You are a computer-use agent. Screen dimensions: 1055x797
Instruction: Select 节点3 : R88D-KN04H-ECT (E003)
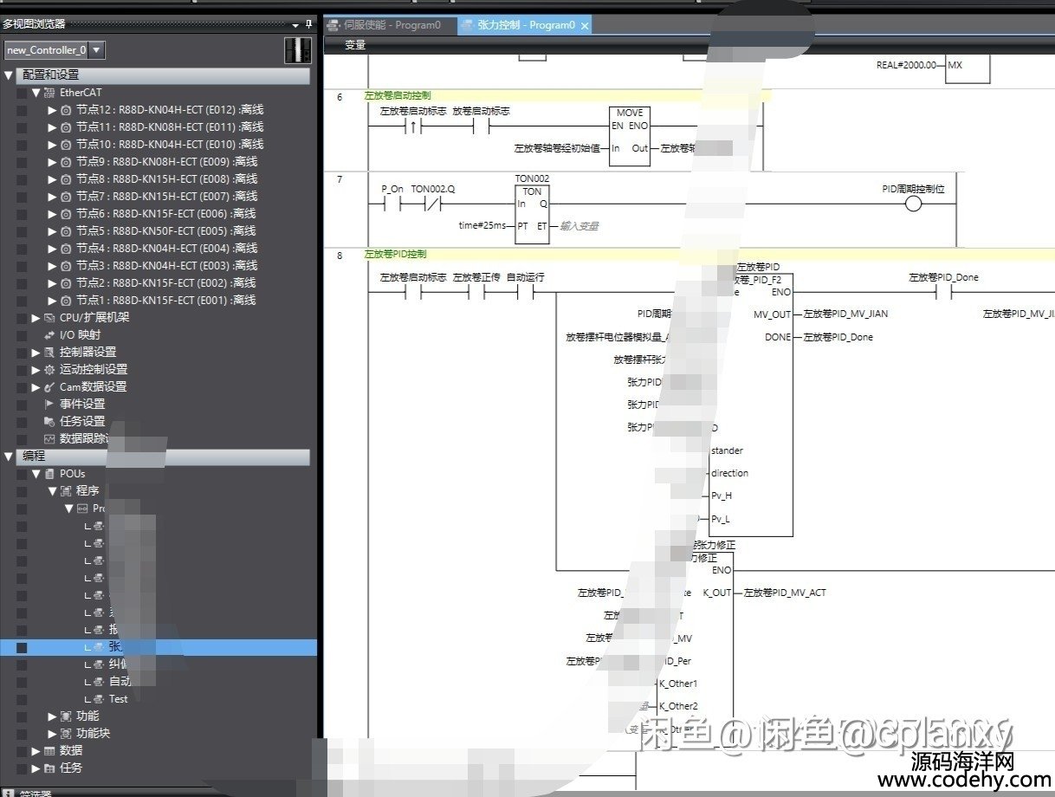click(x=165, y=266)
